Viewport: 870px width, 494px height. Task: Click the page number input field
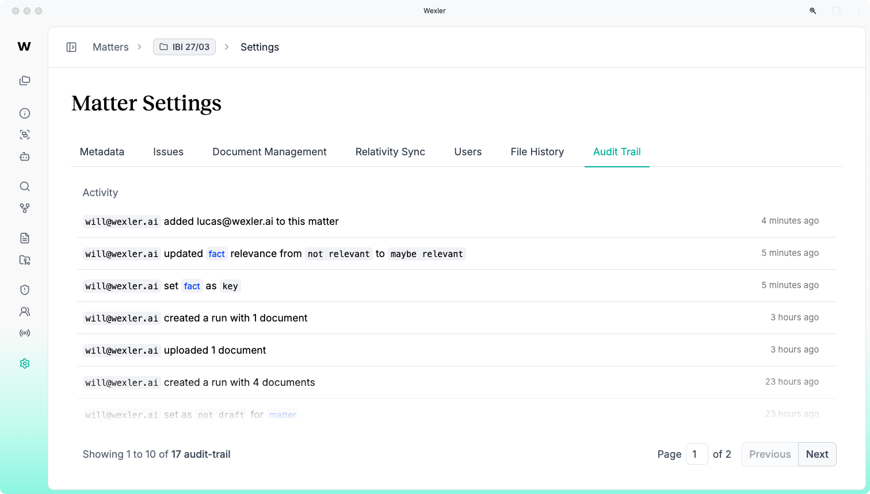(x=697, y=454)
